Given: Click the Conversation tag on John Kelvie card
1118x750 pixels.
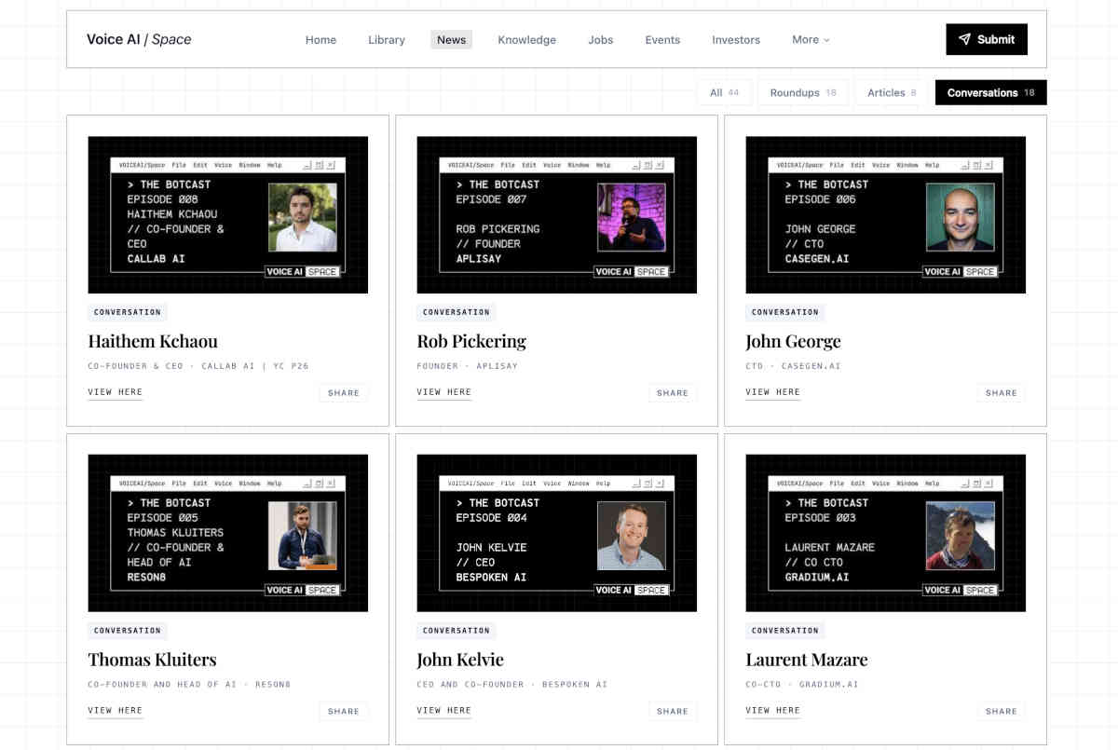Looking at the screenshot, I should (457, 631).
